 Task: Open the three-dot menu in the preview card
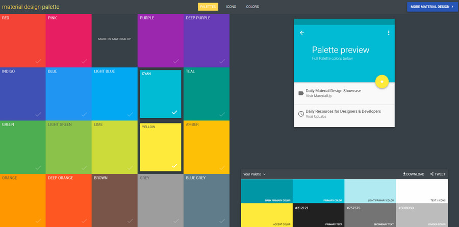click(x=389, y=33)
